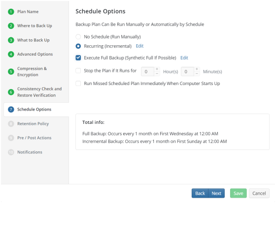The height and width of the screenshot is (236, 276).
Task: Click the step 5 Compression & Encryption icon
Action: coord(11,72)
